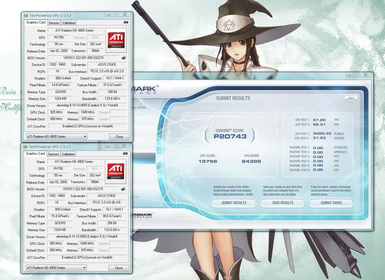This screenshot has height=280, width=385.
Task: Click ATI CrossFire status field in lower GPU-Z
Action: [x=87, y=257]
